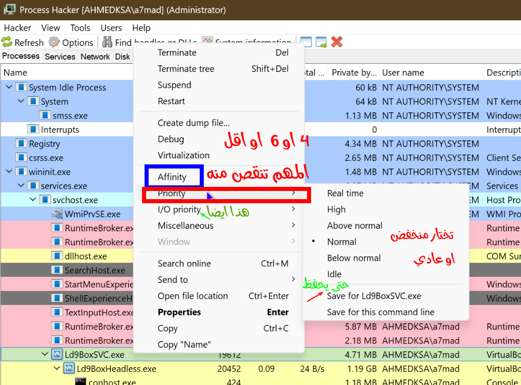521x385 pixels.
Task: Click the TextInputHost.exe process icon
Action: click(x=57, y=312)
